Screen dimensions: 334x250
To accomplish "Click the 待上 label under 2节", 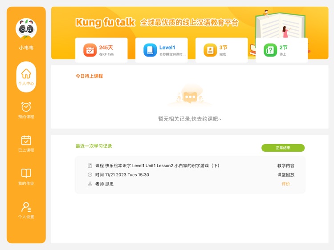I will click(x=283, y=54).
